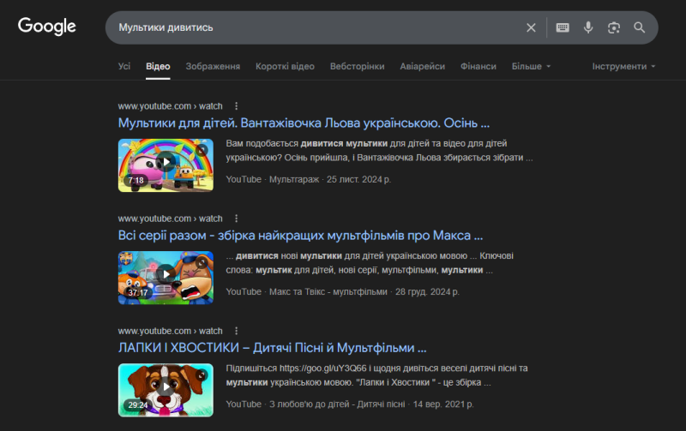Click the 37:17 duration badge
This screenshot has height=431, width=686.
pos(138,292)
